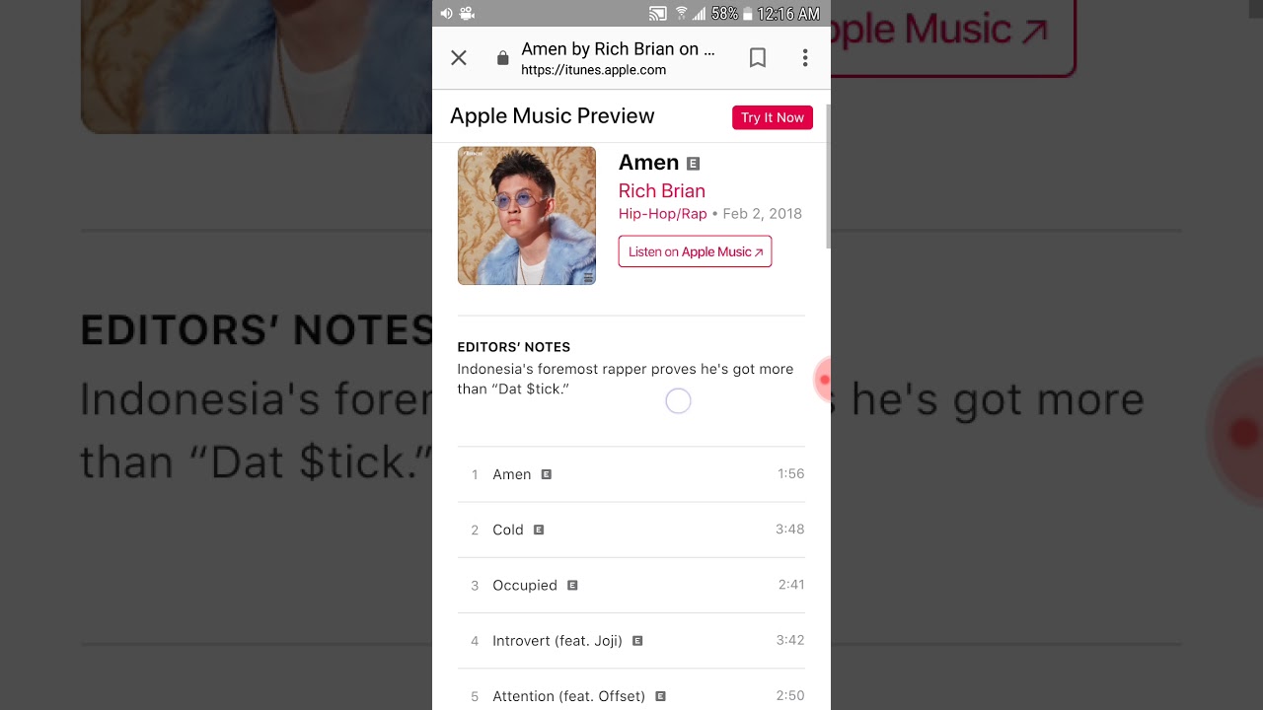The image size is (1263, 710).
Task: Play track 1 Amen
Action: 631,474
